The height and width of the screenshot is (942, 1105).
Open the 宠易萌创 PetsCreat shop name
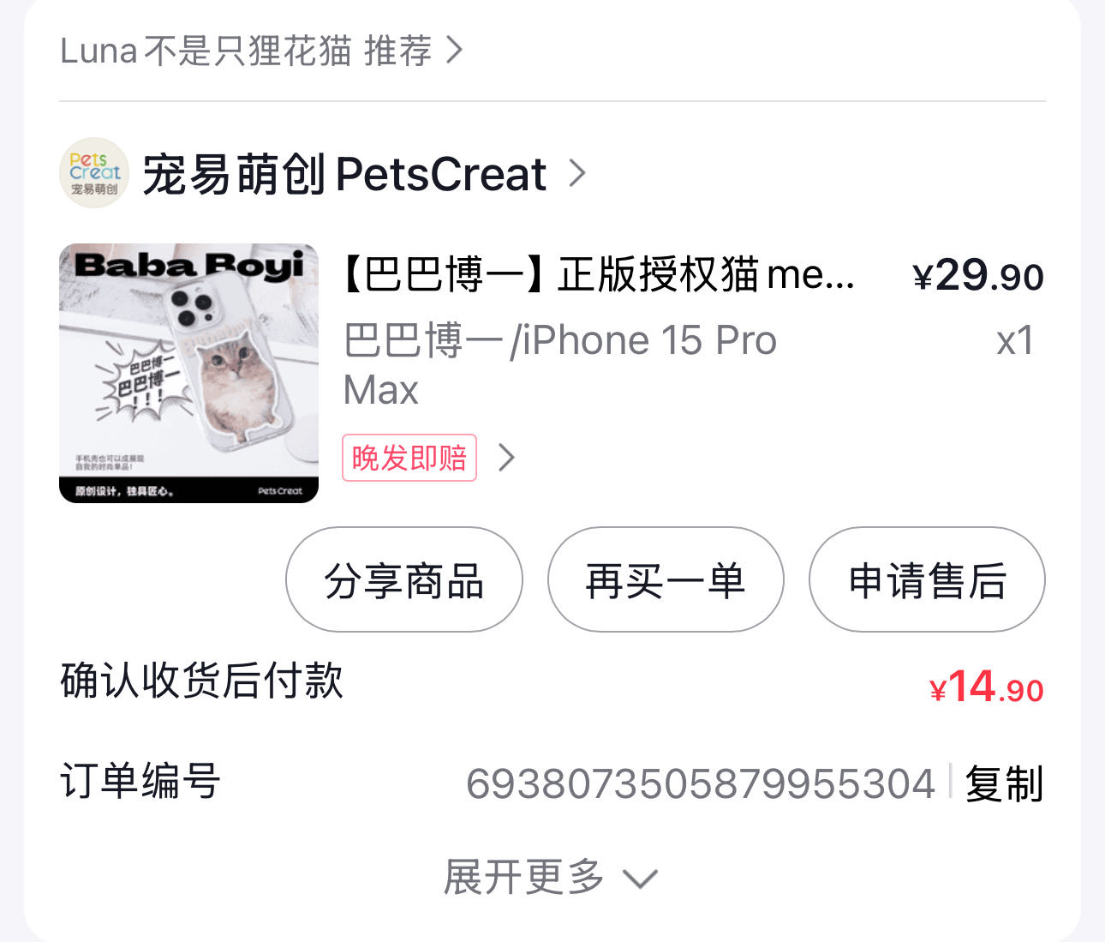tap(344, 175)
